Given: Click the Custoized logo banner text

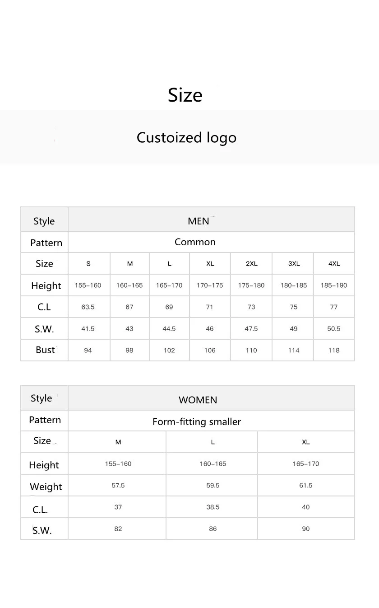Looking at the screenshot, I should point(186,137).
